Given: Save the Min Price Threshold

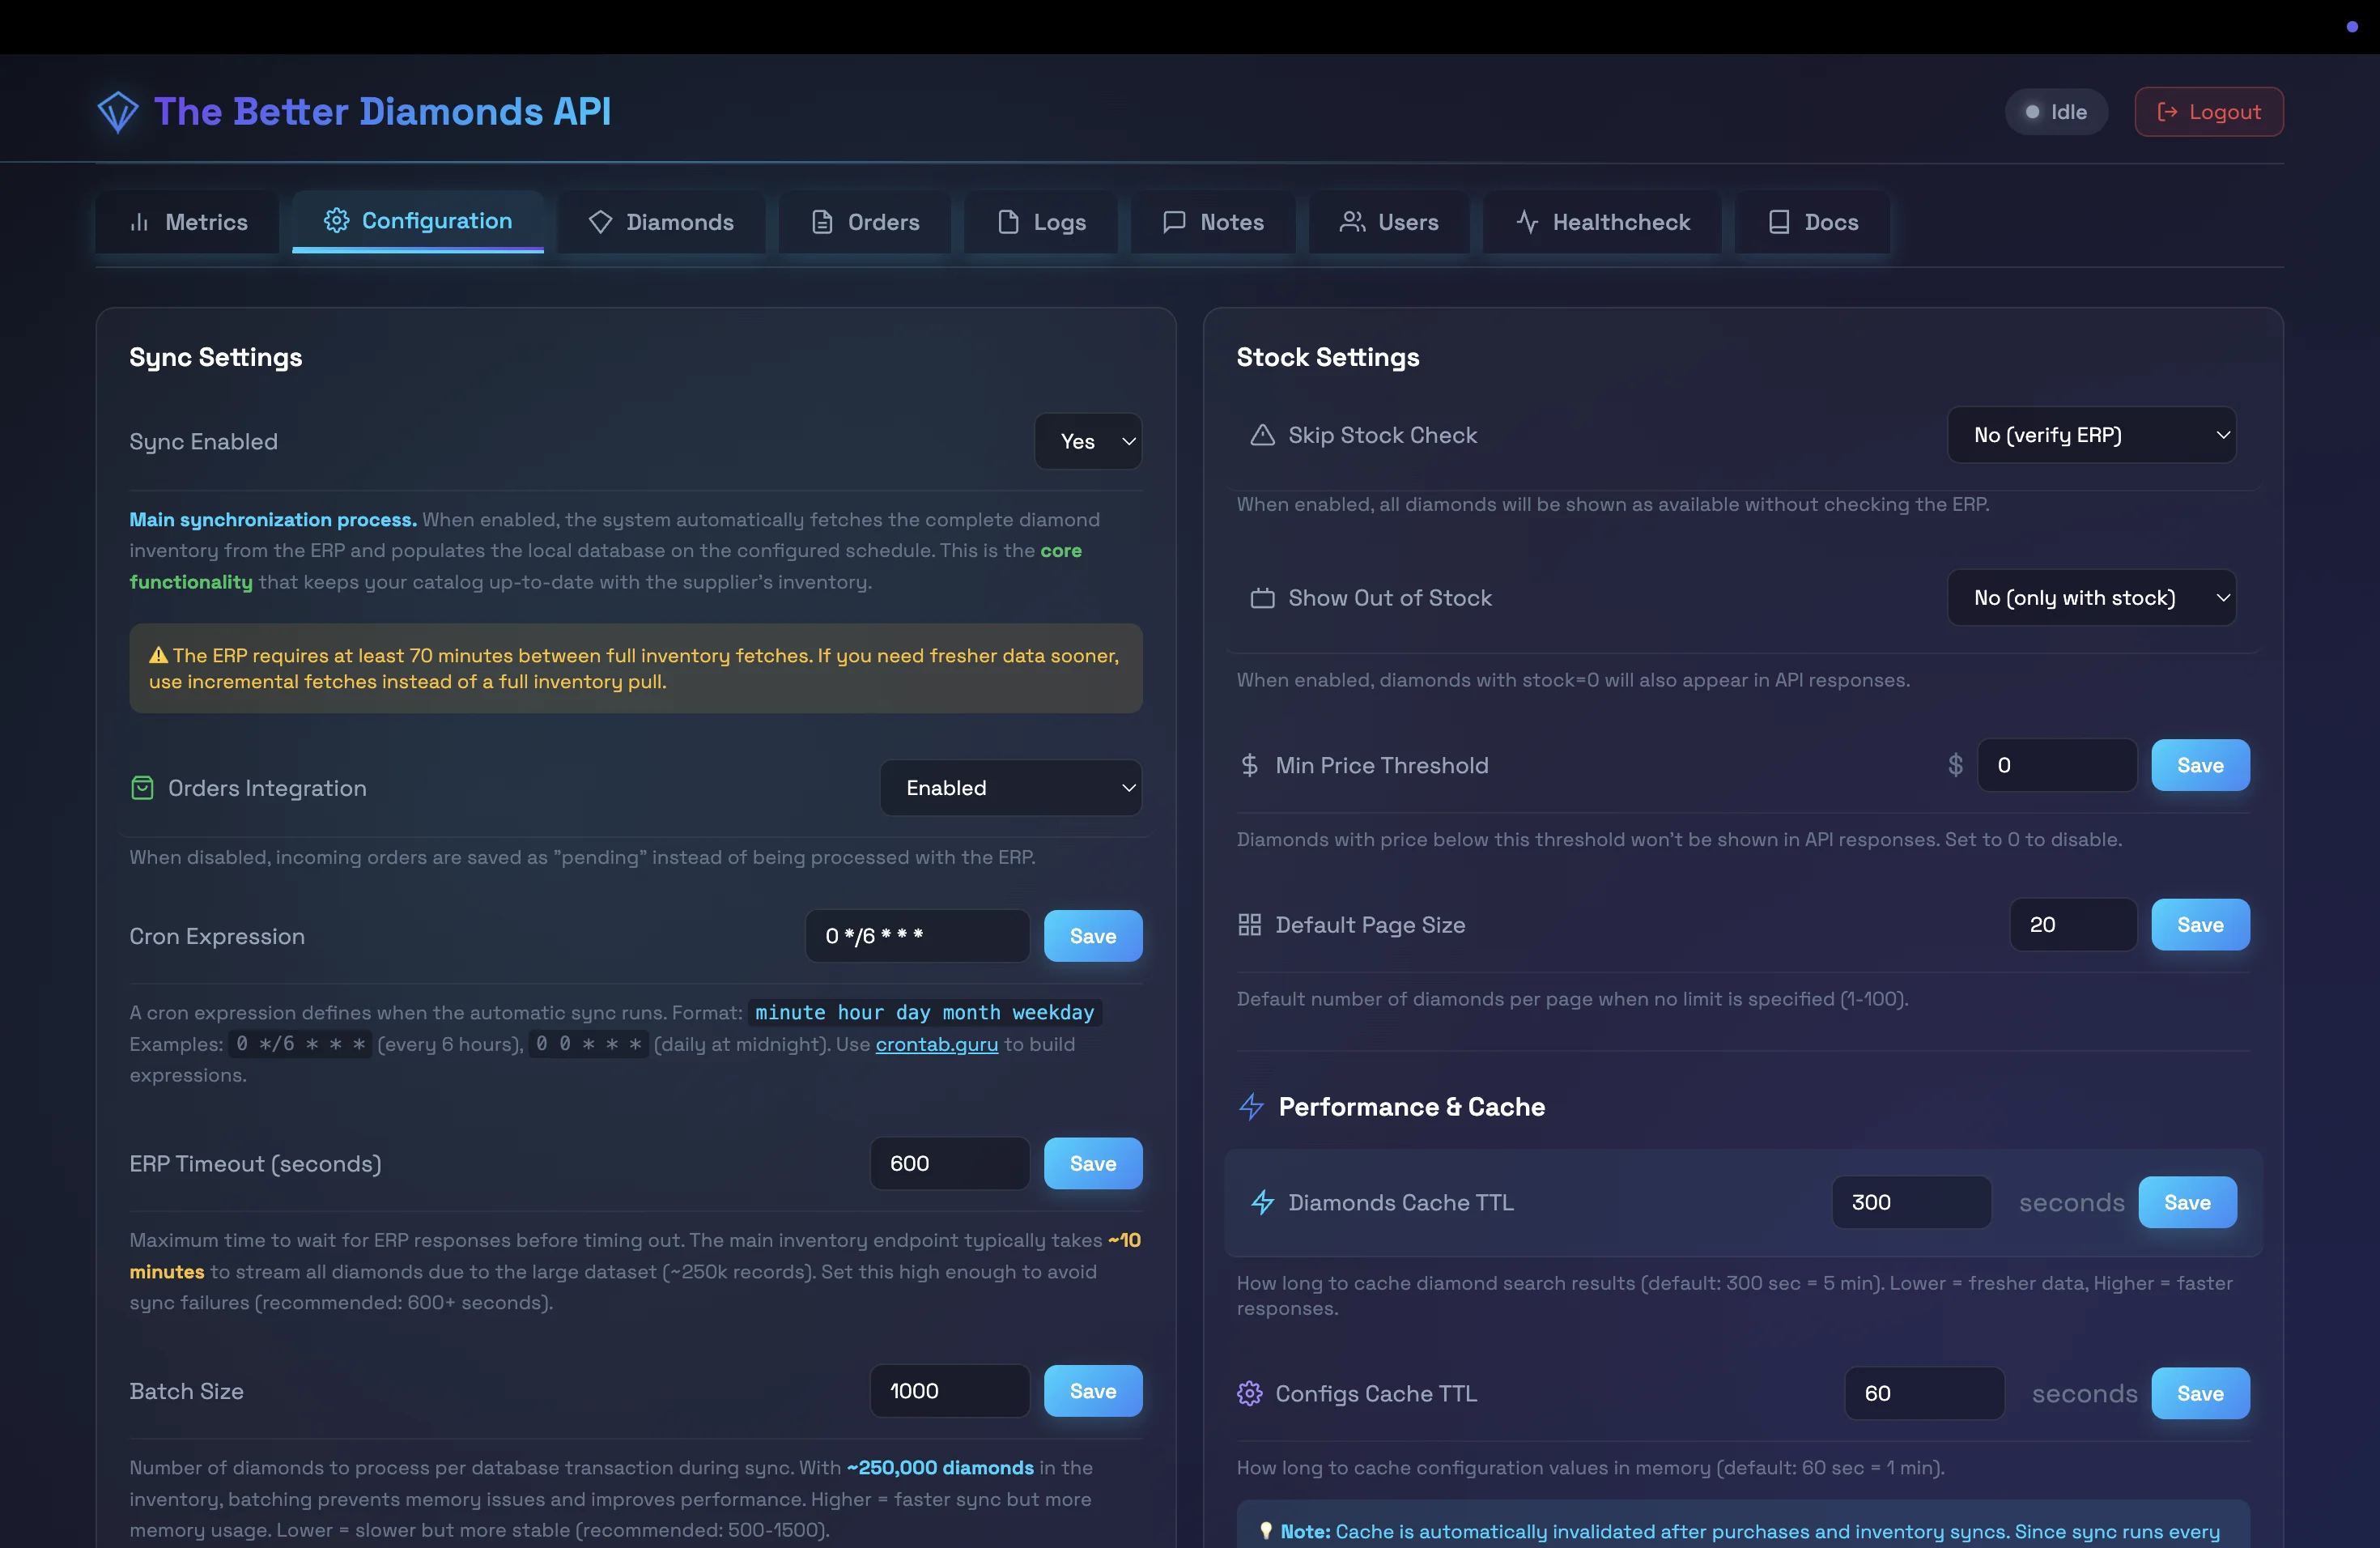Looking at the screenshot, I should click(x=2200, y=765).
